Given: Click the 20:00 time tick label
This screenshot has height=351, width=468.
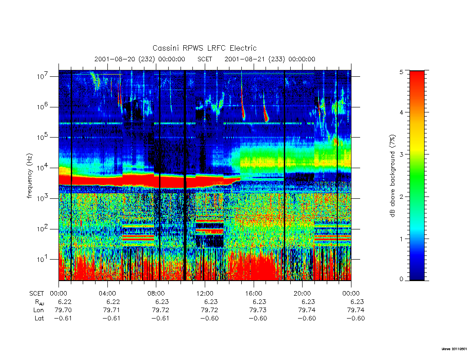Looking at the screenshot, I should [302, 294].
